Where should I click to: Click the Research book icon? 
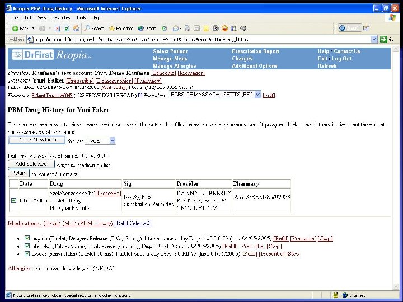[x=234, y=29]
